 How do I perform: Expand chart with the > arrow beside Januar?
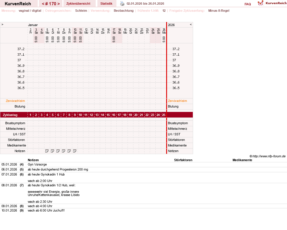click(2, 24)
